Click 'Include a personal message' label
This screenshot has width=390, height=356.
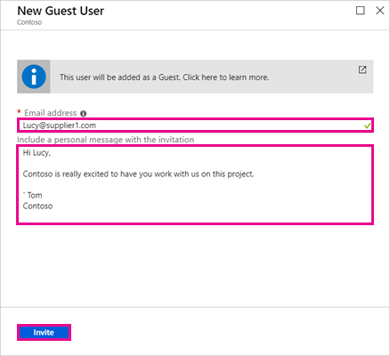[x=105, y=140]
